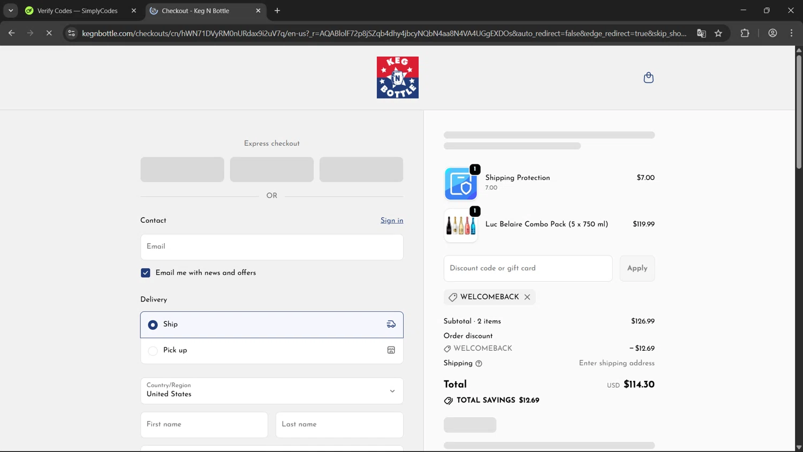
Task: Click the Order discount label
Action: (x=468, y=336)
